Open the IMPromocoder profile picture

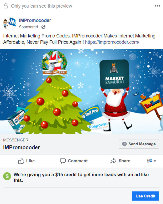pyautogui.click(x=10, y=24)
